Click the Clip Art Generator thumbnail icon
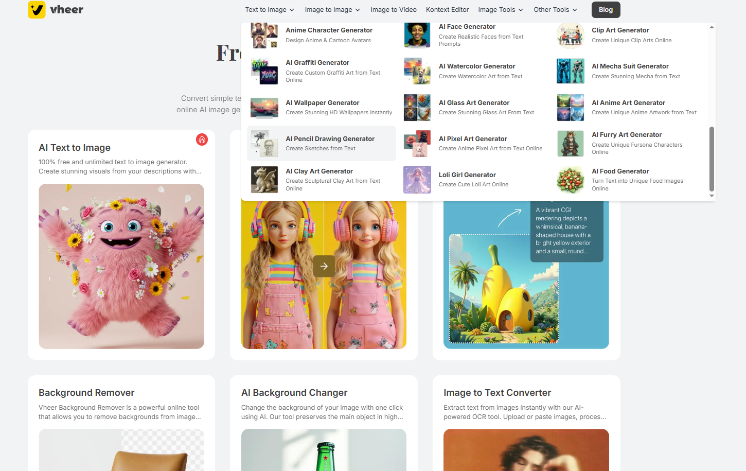Viewport: 746px width, 471px height. point(571,35)
